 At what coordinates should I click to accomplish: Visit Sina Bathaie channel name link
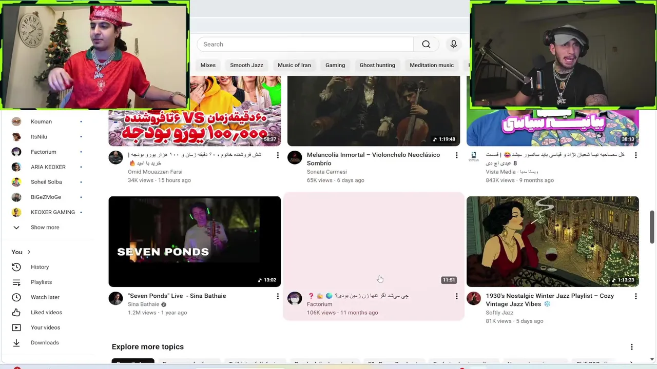[143, 304]
